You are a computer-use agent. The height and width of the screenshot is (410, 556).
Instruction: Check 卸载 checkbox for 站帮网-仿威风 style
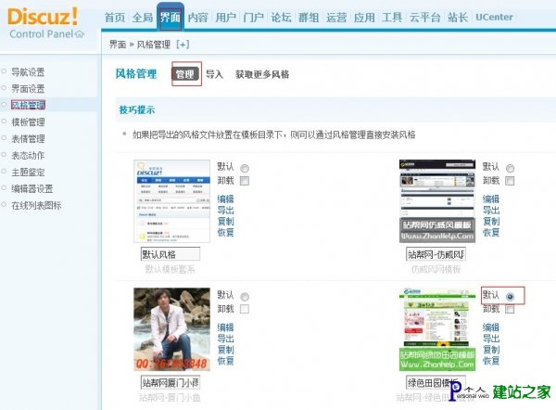click(510, 181)
